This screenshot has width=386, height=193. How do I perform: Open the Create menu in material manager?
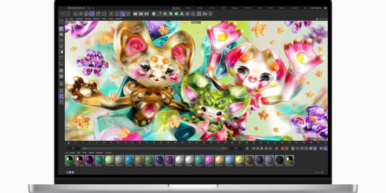72,153
